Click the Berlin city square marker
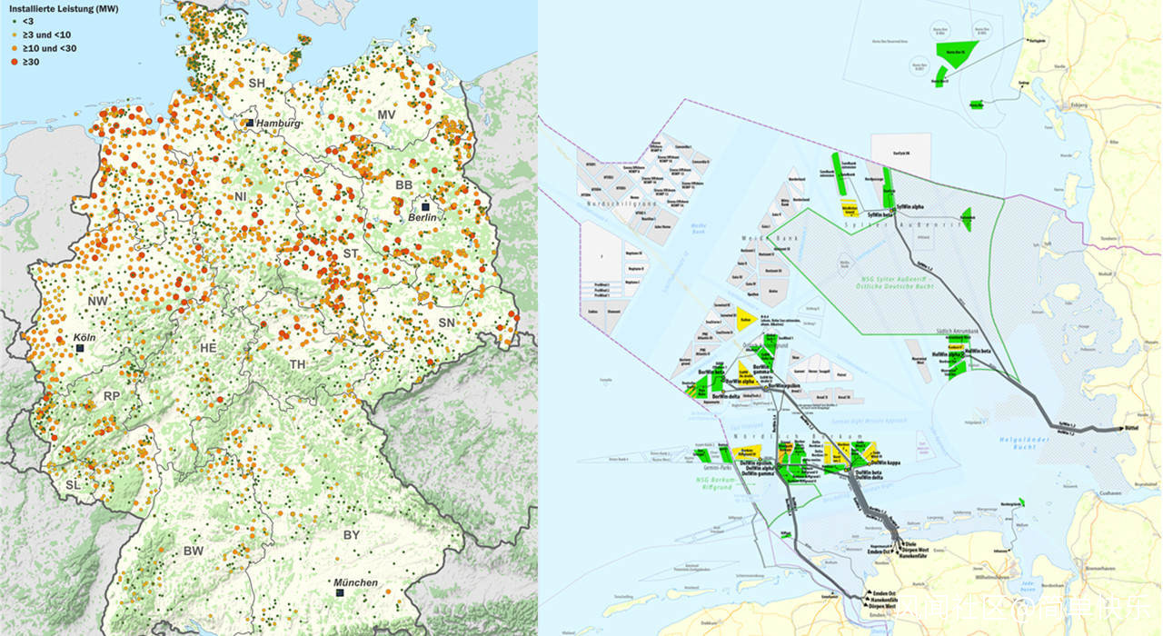 424,207
